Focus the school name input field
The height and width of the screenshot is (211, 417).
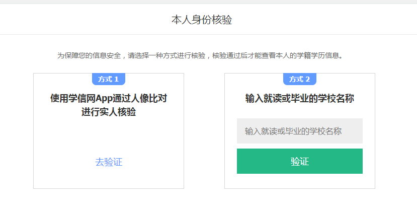[x=299, y=131]
